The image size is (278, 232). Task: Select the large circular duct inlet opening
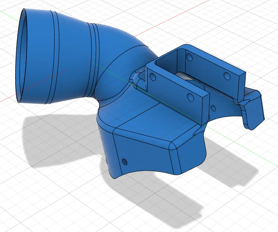tap(21, 56)
